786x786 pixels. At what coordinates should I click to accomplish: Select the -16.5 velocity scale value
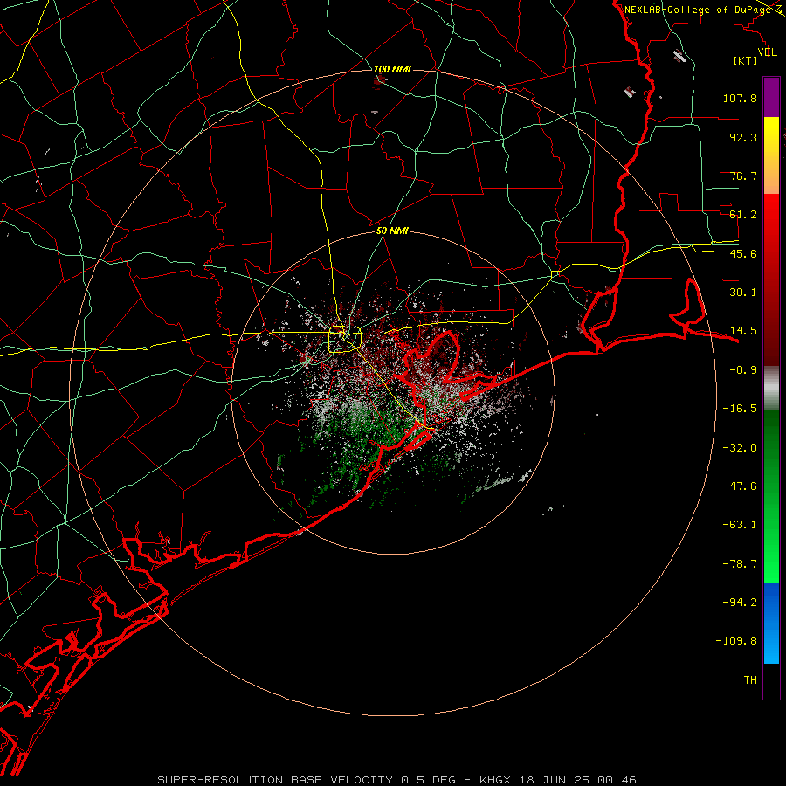tap(740, 409)
